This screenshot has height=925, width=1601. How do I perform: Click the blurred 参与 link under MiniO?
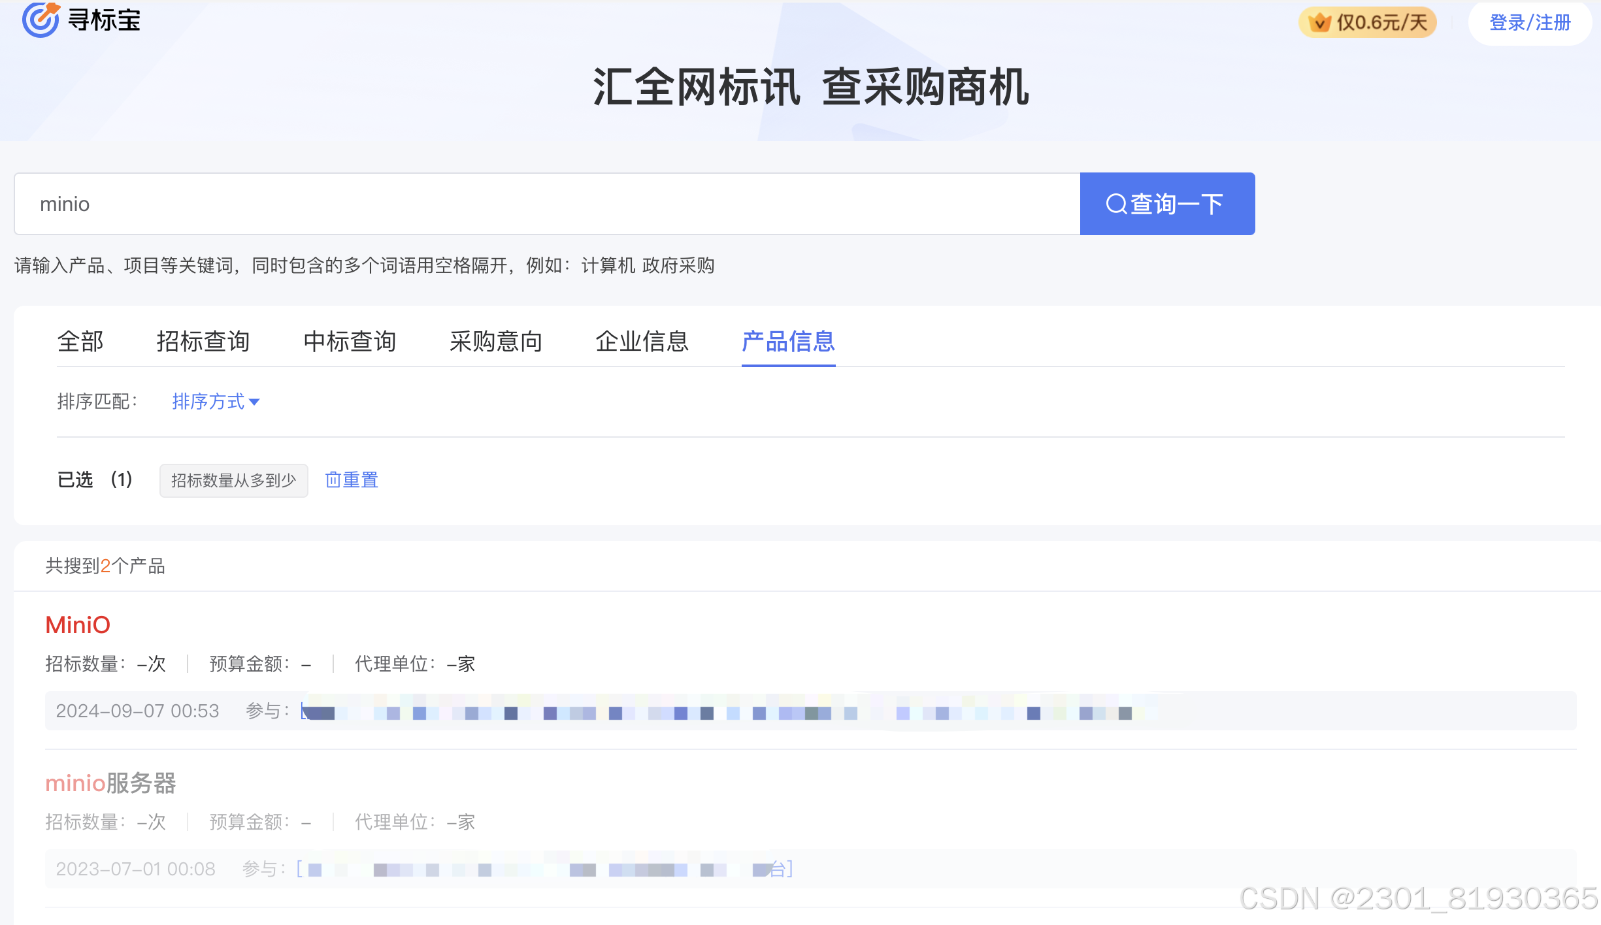[x=728, y=711]
